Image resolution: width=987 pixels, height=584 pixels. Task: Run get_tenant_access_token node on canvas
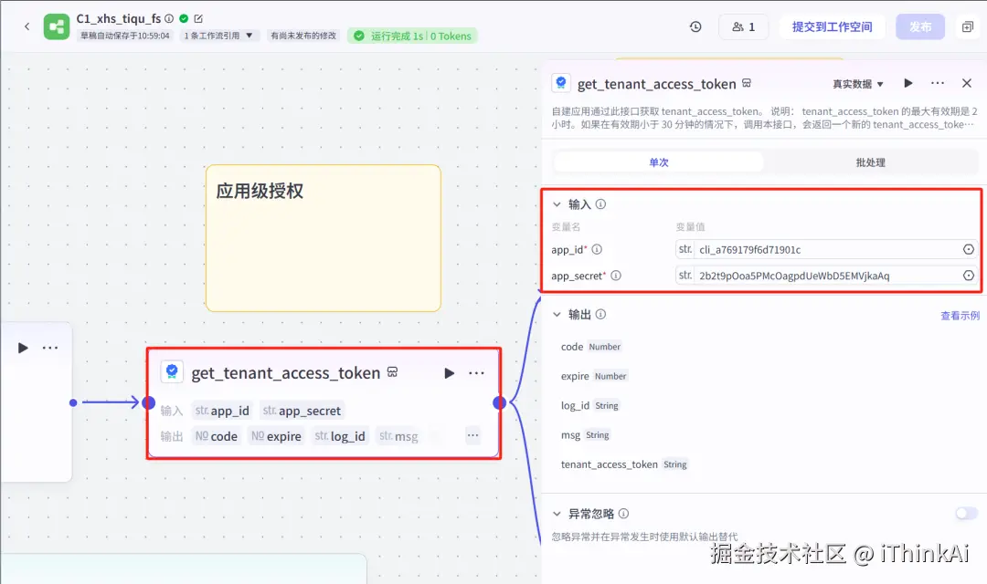[449, 373]
